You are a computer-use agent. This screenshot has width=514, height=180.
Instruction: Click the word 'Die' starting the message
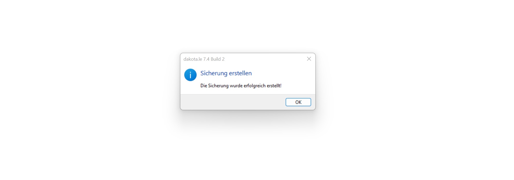pos(204,86)
